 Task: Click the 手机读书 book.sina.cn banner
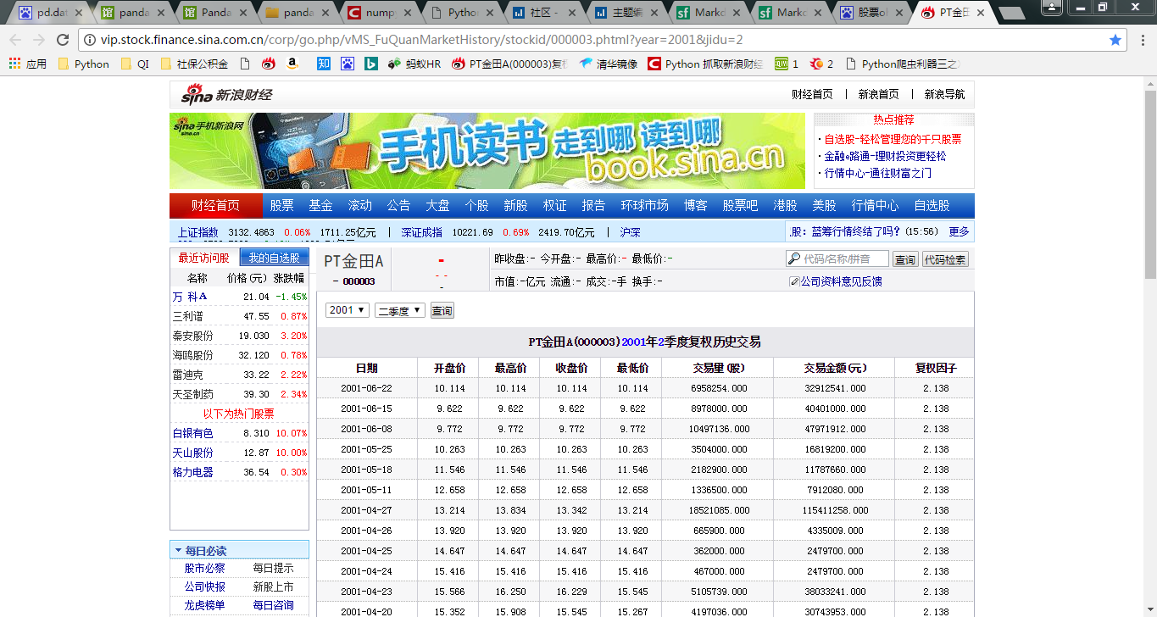tap(487, 151)
